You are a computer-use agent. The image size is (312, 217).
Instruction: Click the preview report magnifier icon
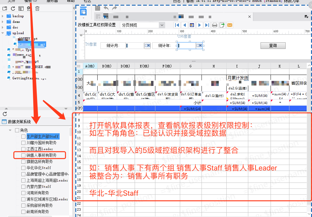pos(83,11)
